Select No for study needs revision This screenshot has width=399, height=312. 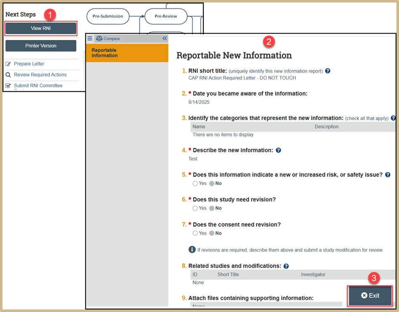click(212, 208)
